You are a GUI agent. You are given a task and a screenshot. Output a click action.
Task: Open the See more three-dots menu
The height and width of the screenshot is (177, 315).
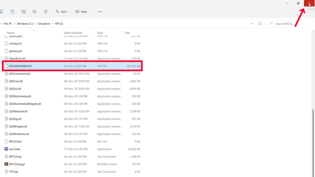pyautogui.click(x=99, y=12)
